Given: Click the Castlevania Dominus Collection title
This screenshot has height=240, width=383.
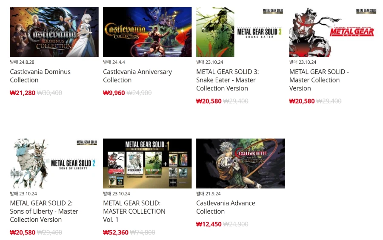Looking at the screenshot, I should pos(40,76).
